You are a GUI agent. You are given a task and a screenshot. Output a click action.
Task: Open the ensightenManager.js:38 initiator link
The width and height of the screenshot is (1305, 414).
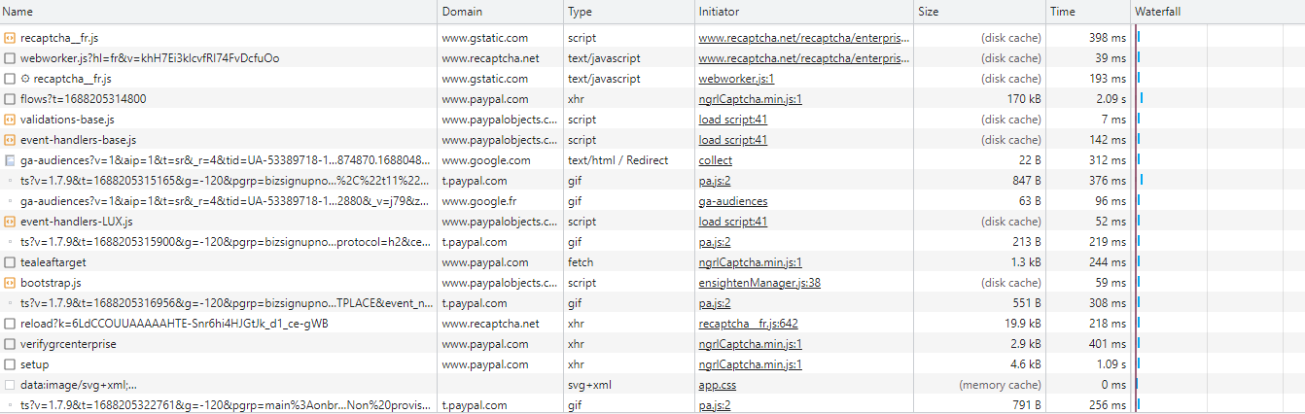pos(759,283)
